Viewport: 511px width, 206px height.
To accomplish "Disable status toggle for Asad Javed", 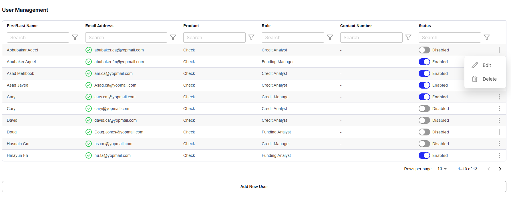I will coord(424,85).
